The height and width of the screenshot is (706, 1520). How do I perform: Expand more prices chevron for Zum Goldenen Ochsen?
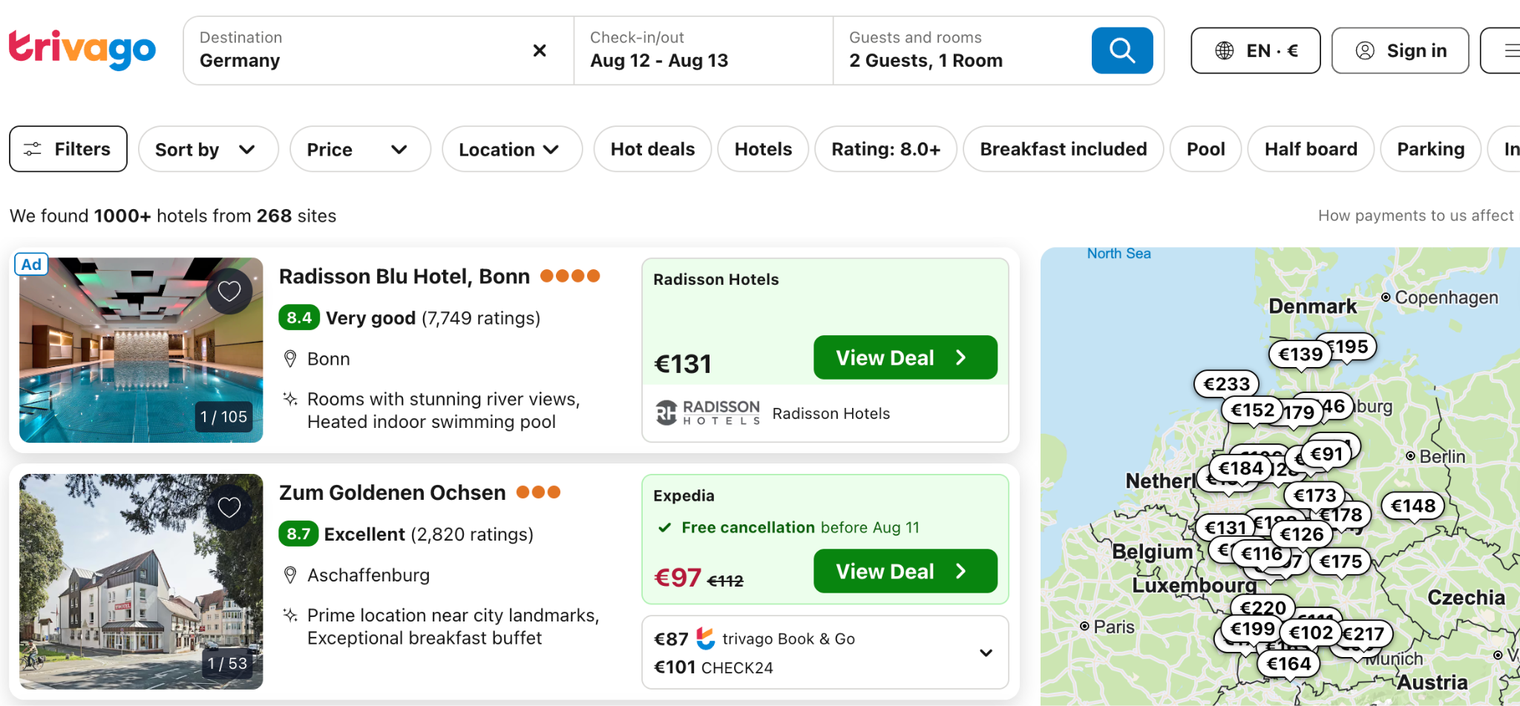click(x=986, y=653)
